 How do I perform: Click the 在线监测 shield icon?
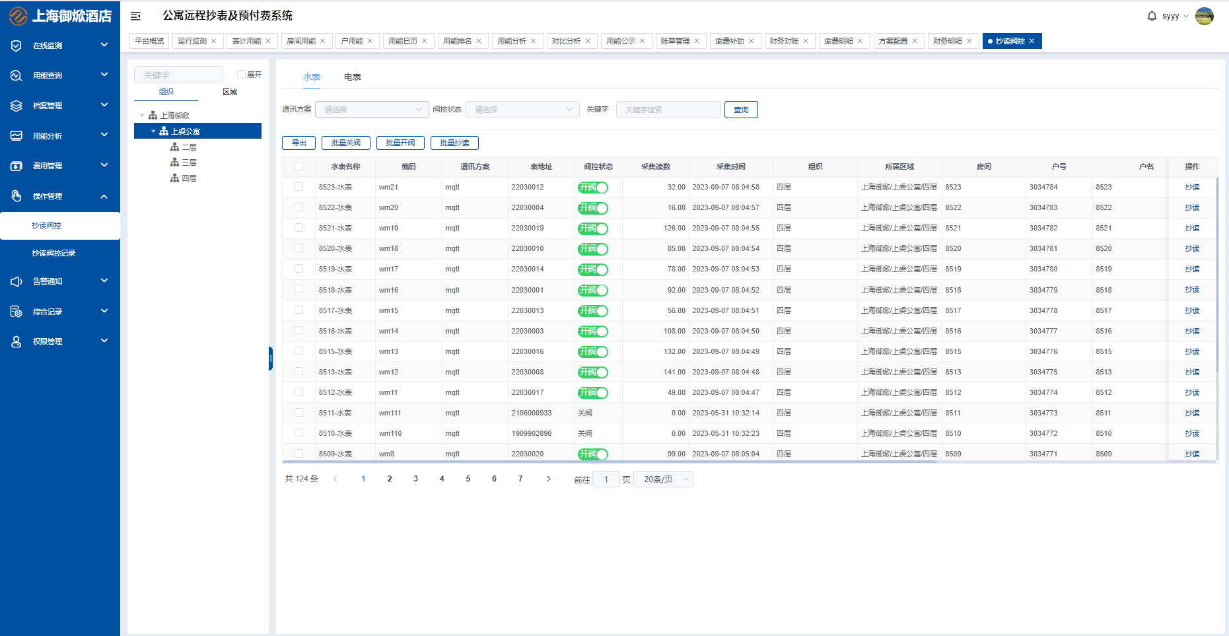(17, 46)
